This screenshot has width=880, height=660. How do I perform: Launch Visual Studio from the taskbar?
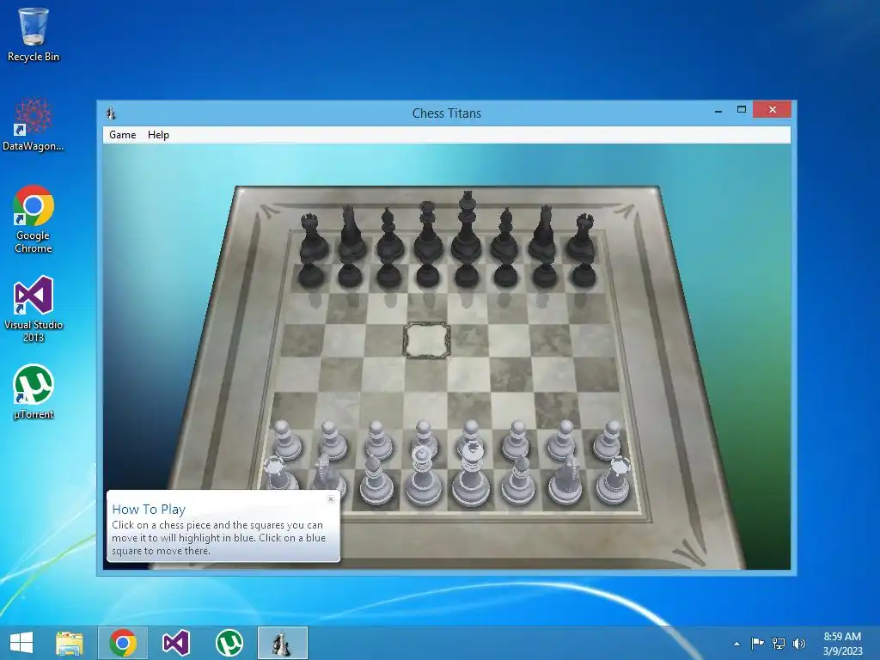coord(175,643)
